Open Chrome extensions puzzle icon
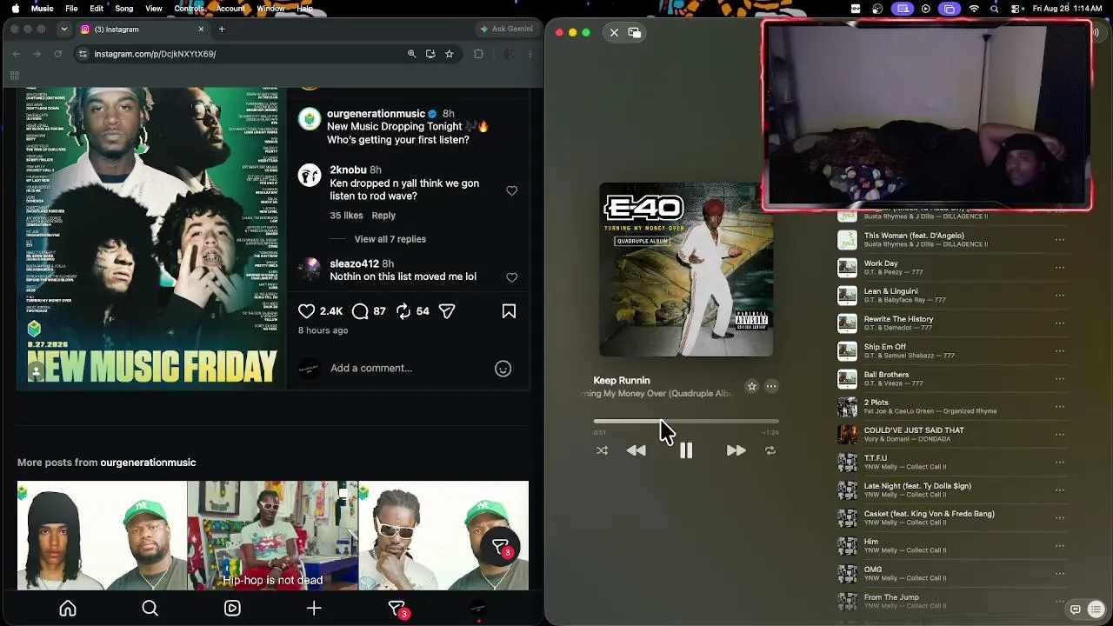This screenshot has height=626, width=1113. coord(478,54)
